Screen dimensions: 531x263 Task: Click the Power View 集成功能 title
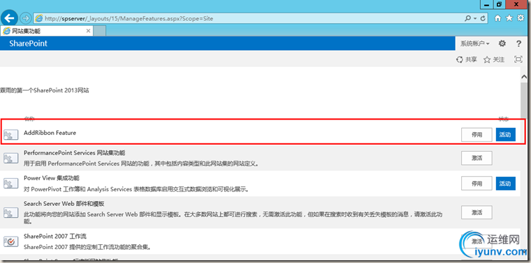tap(52, 178)
